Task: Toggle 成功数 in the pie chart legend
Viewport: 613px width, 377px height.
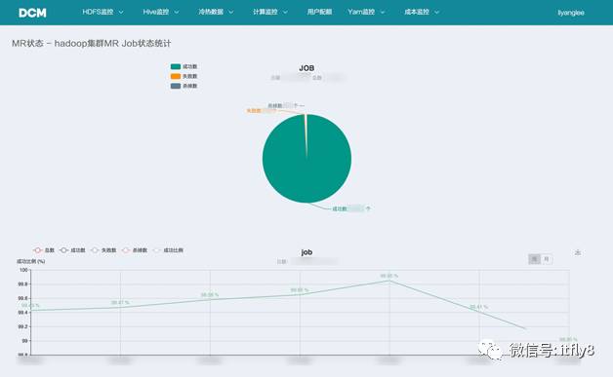Action: [184, 67]
